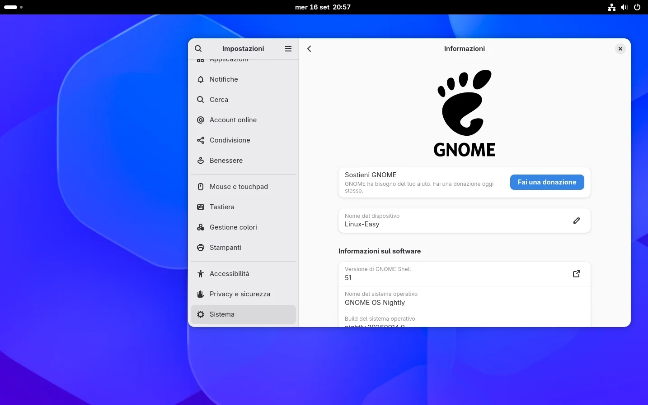Image resolution: width=648 pixels, height=405 pixels.
Task: Click Versione di GNOME Shell row
Action: point(465,274)
